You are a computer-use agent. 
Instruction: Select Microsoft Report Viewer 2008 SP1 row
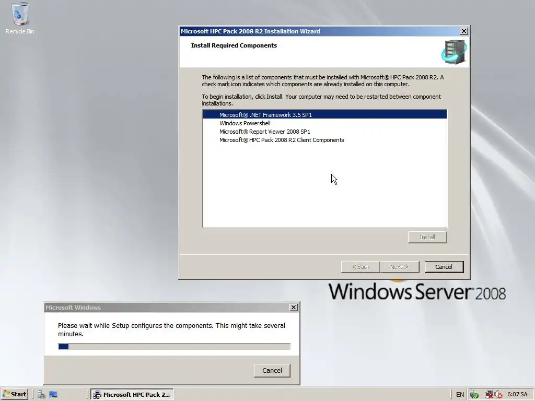coord(324,132)
